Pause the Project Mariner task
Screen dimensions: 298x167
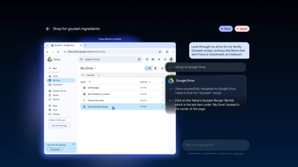(226, 29)
